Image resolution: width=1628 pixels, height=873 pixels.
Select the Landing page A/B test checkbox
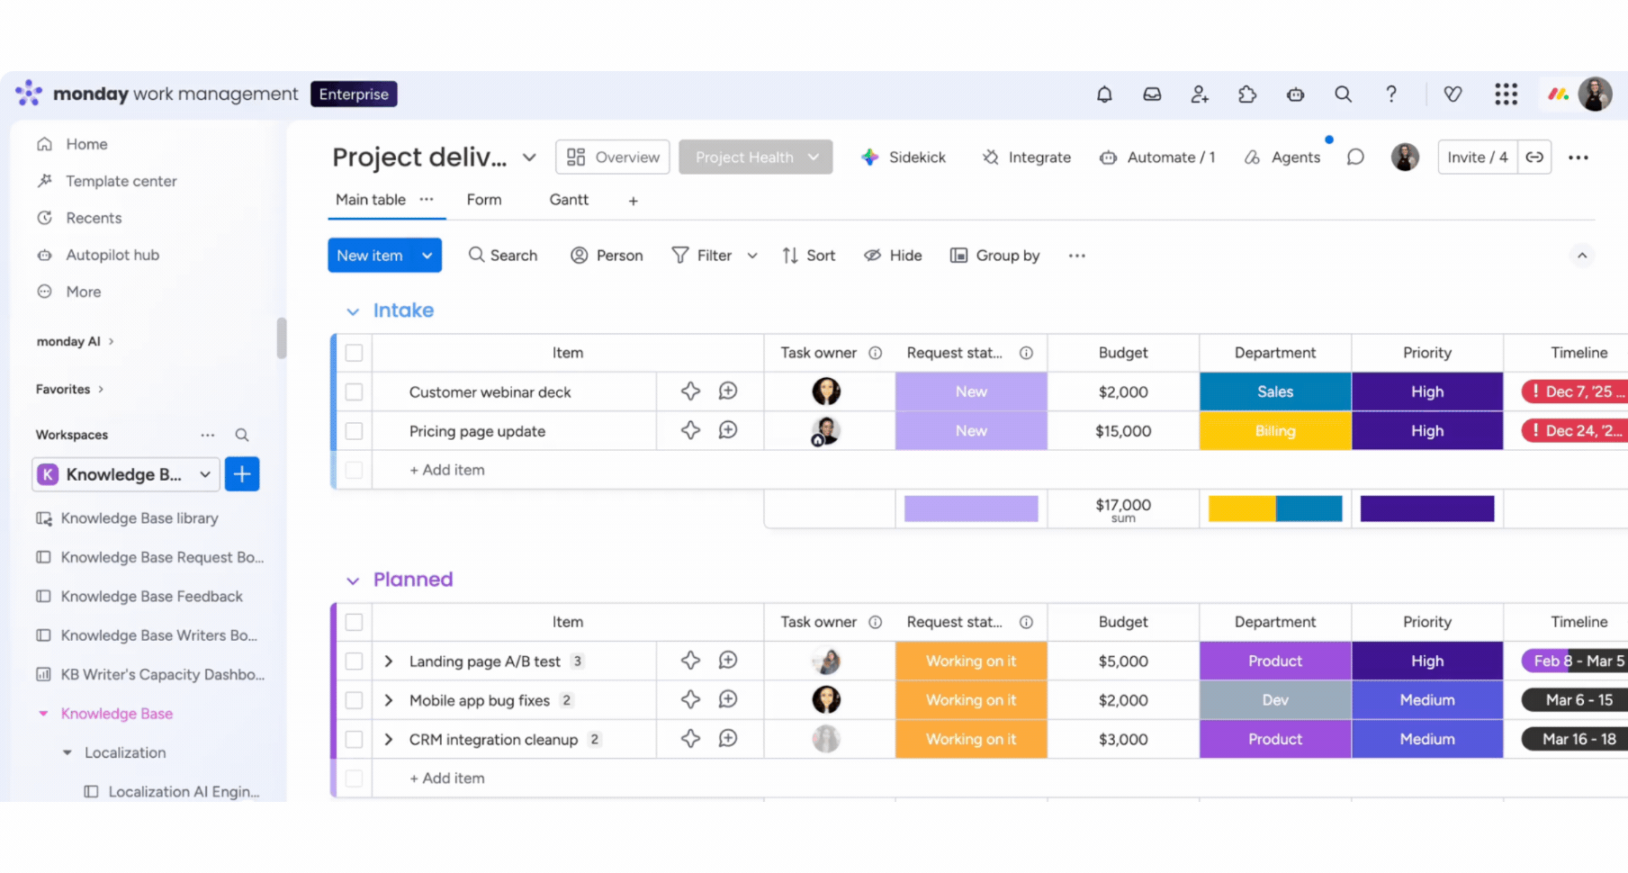tap(354, 661)
